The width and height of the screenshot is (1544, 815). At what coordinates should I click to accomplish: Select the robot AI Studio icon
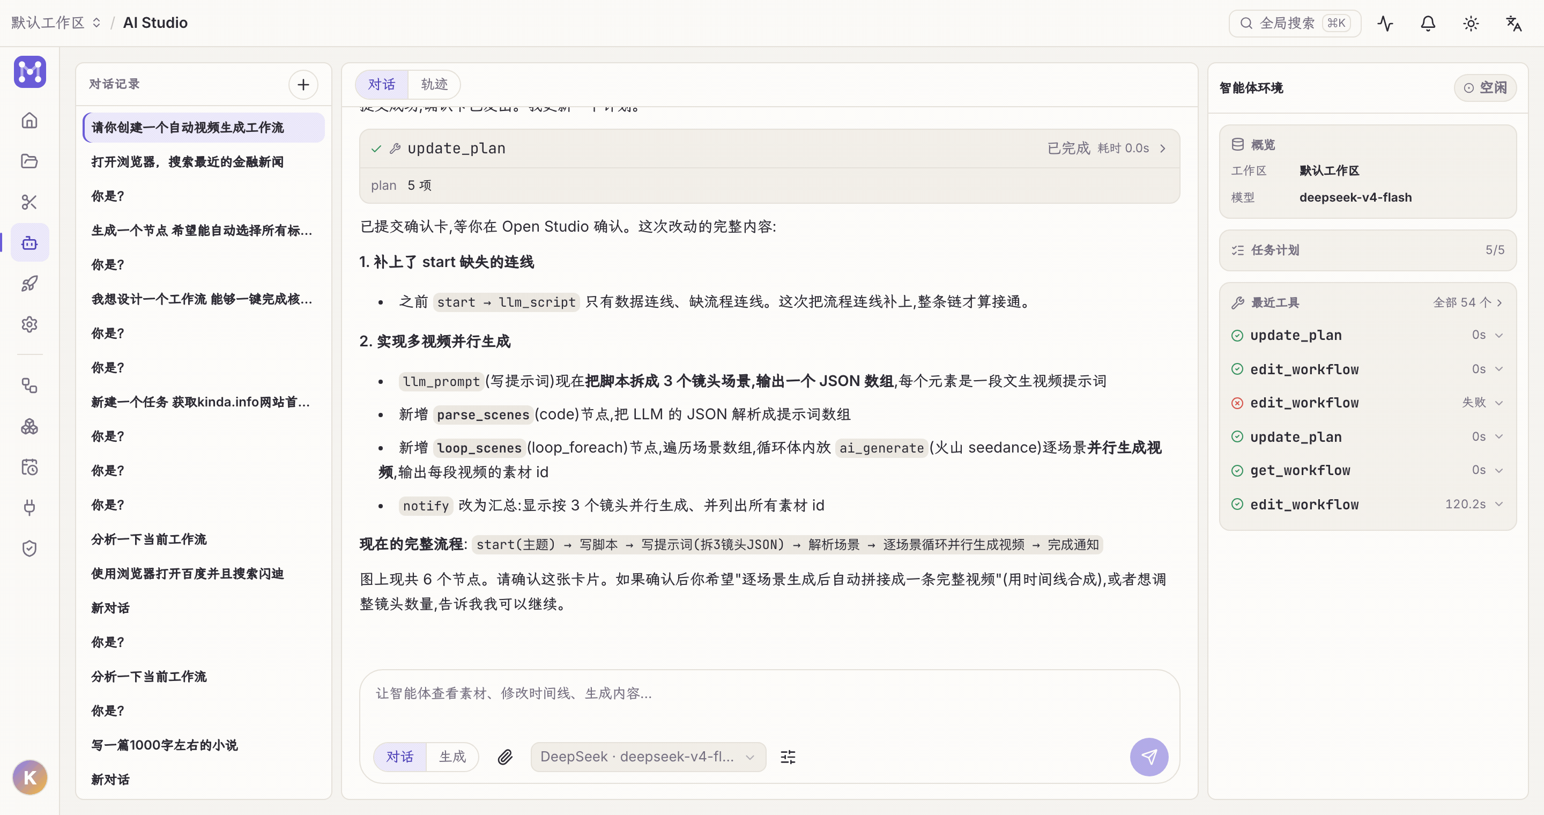click(29, 243)
